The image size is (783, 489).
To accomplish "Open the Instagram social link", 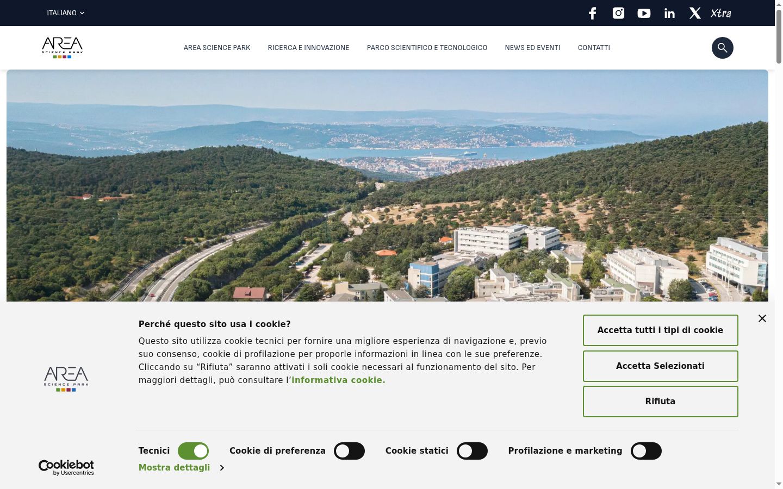I will [x=618, y=13].
